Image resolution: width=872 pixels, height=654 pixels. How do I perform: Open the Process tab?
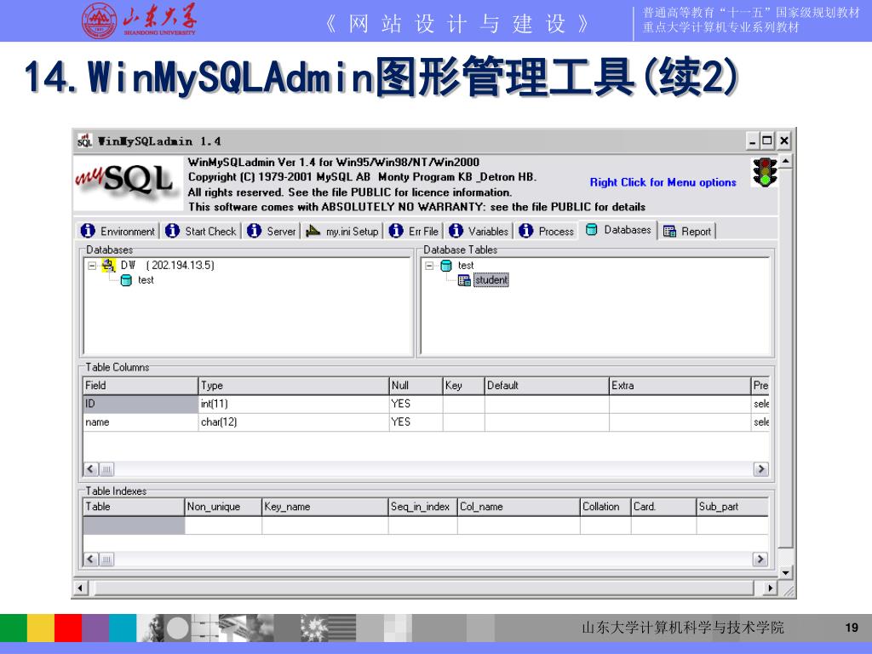click(547, 231)
